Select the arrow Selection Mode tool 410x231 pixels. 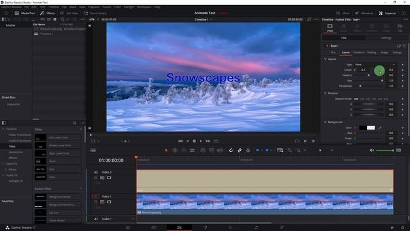[167, 150]
